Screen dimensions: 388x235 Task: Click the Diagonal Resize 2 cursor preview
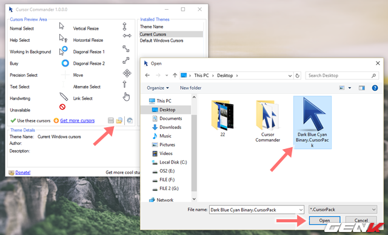(x=126, y=61)
